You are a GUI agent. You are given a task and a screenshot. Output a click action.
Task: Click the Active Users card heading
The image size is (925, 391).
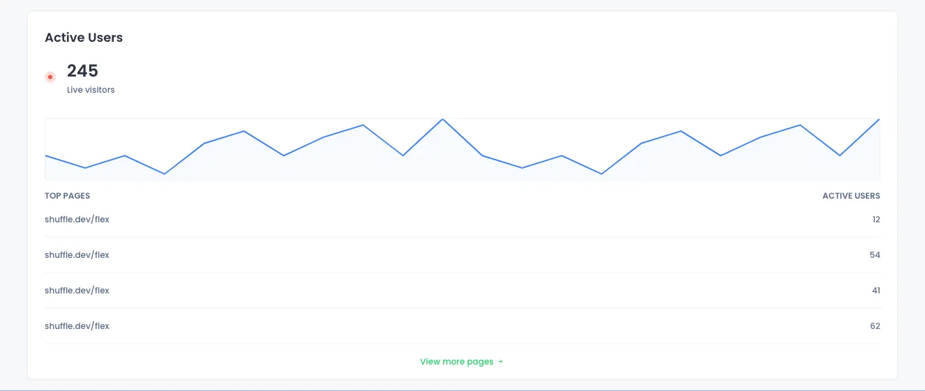pos(84,38)
